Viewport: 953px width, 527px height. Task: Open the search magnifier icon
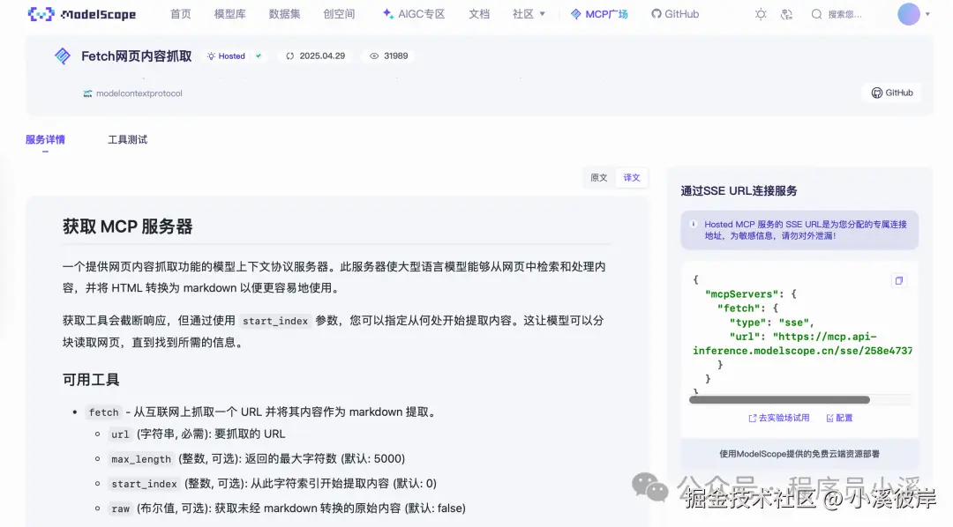tap(816, 14)
